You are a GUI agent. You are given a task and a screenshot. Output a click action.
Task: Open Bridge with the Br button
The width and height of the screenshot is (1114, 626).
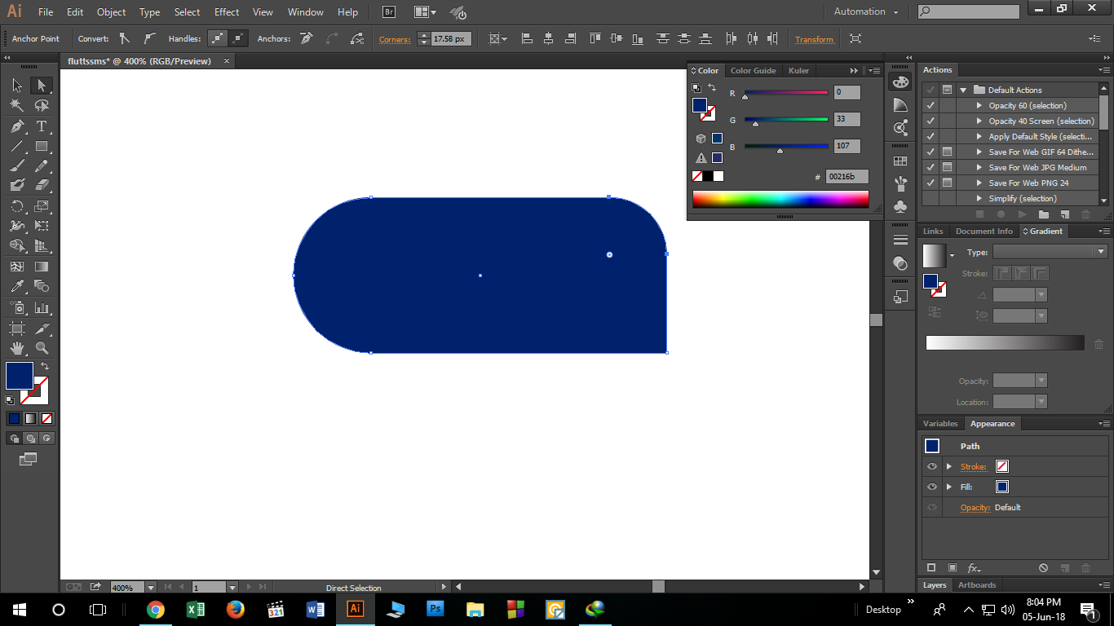point(389,12)
